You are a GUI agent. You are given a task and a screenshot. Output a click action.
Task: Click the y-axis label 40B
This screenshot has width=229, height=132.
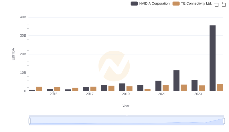pos(23,17)
